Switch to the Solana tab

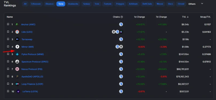tap(86, 4)
